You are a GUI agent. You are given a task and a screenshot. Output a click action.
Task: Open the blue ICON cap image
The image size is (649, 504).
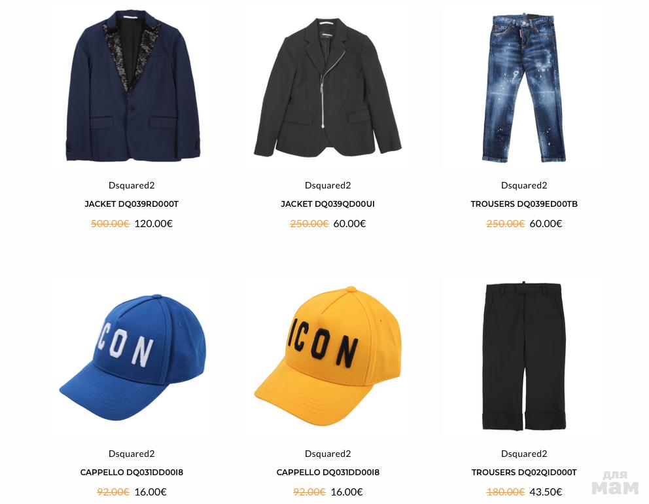coord(132,357)
